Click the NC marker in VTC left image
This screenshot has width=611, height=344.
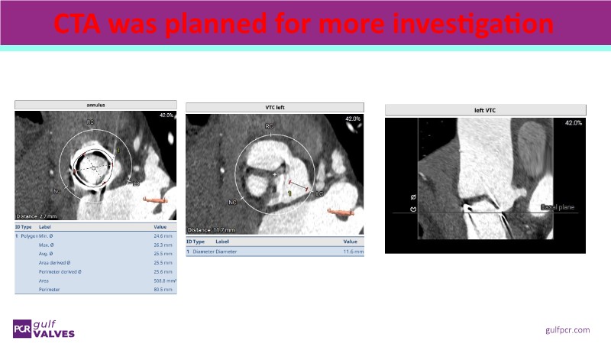[232, 203]
